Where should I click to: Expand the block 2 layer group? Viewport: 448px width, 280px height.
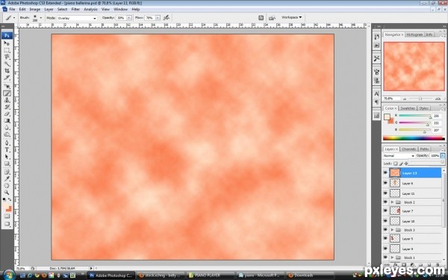(392, 202)
